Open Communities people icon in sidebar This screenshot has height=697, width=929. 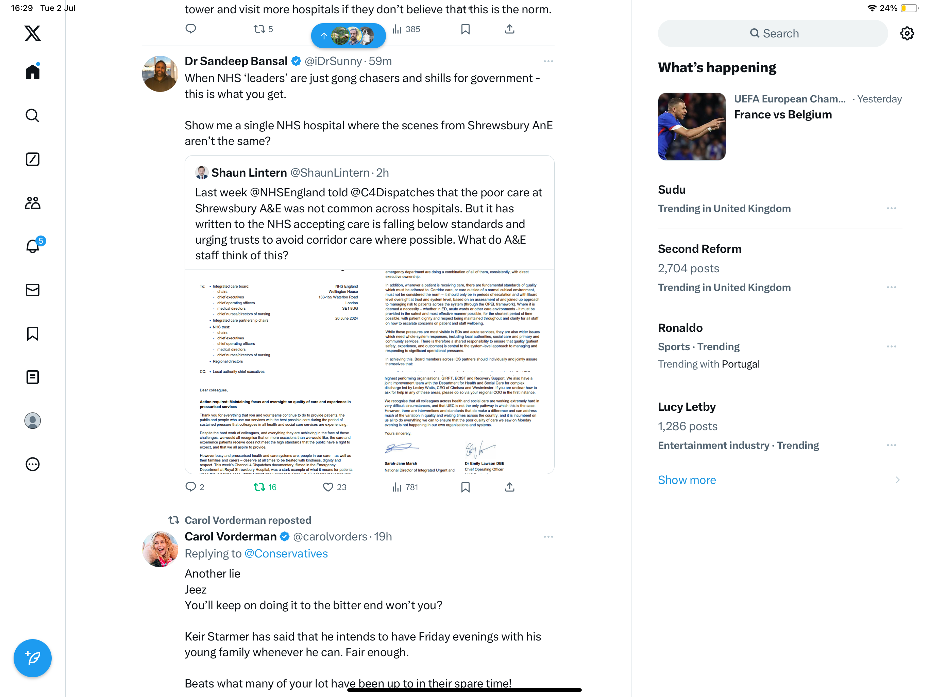click(32, 202)
